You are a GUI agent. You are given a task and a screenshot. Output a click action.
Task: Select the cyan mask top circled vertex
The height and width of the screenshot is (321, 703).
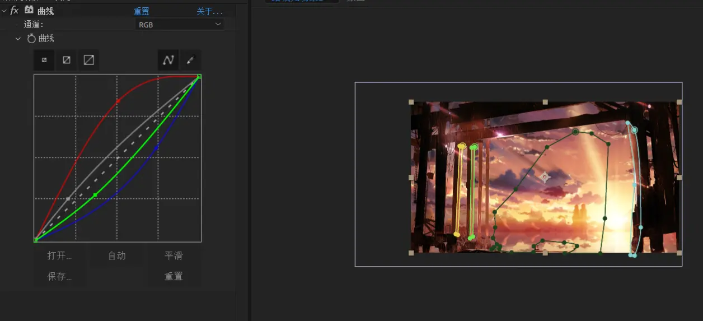[x=634, y=130]
